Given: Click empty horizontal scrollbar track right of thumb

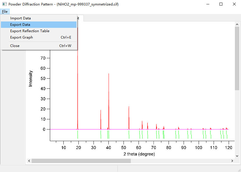Looking at the screenshot, I should click(180, 161).
